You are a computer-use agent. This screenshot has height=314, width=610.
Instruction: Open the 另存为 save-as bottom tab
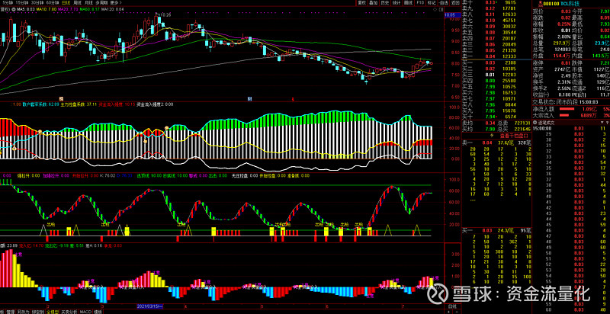24,311
